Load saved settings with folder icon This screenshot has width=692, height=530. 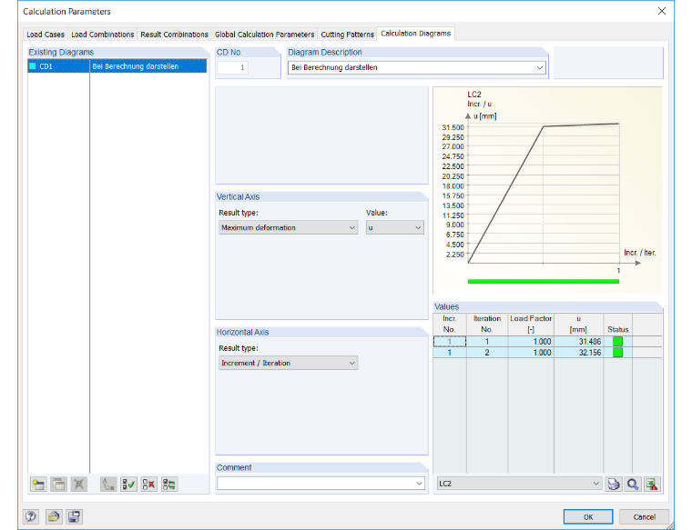point(53,516)
